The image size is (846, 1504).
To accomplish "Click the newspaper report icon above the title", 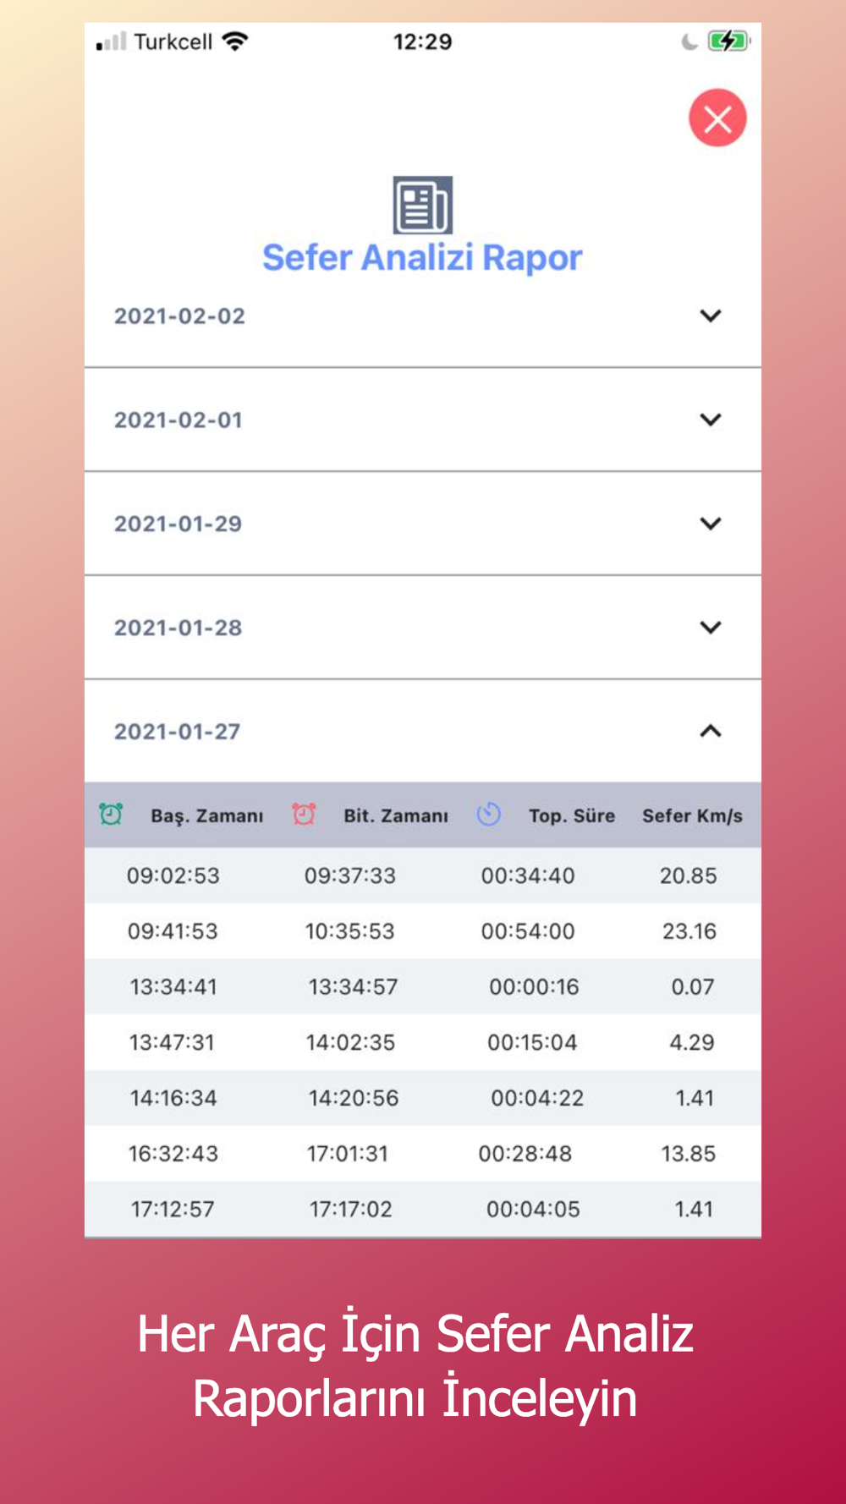I will coord(423,205).
